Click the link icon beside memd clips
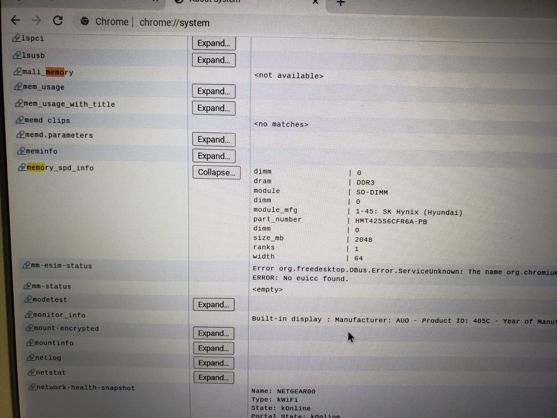Viewport: 557px width, 418px height. tap(20, 120)
